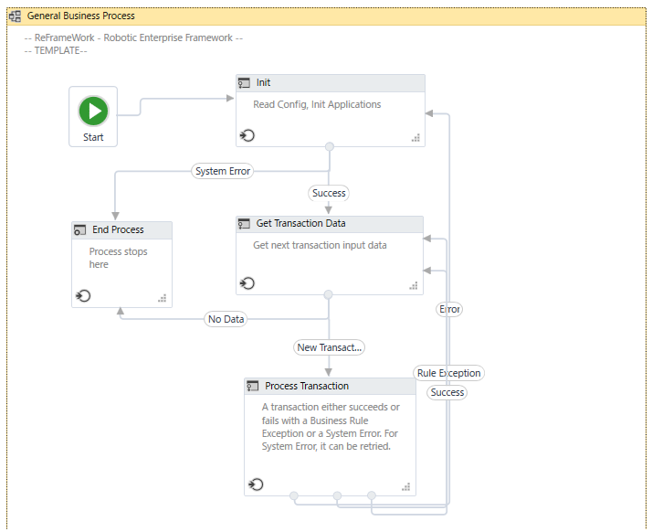Click the Get next transaction input data annotation

pyautogui.click(x=320, y=245)
